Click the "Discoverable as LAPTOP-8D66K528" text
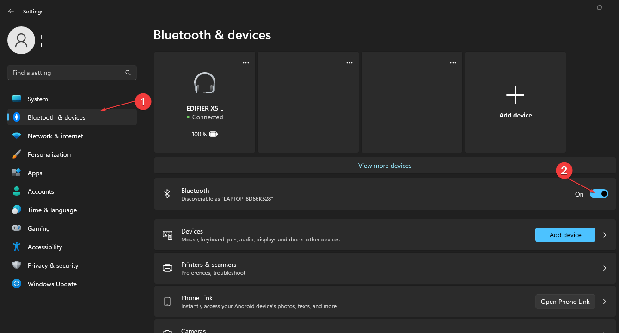The image size is (619, 333). [227, 199]
